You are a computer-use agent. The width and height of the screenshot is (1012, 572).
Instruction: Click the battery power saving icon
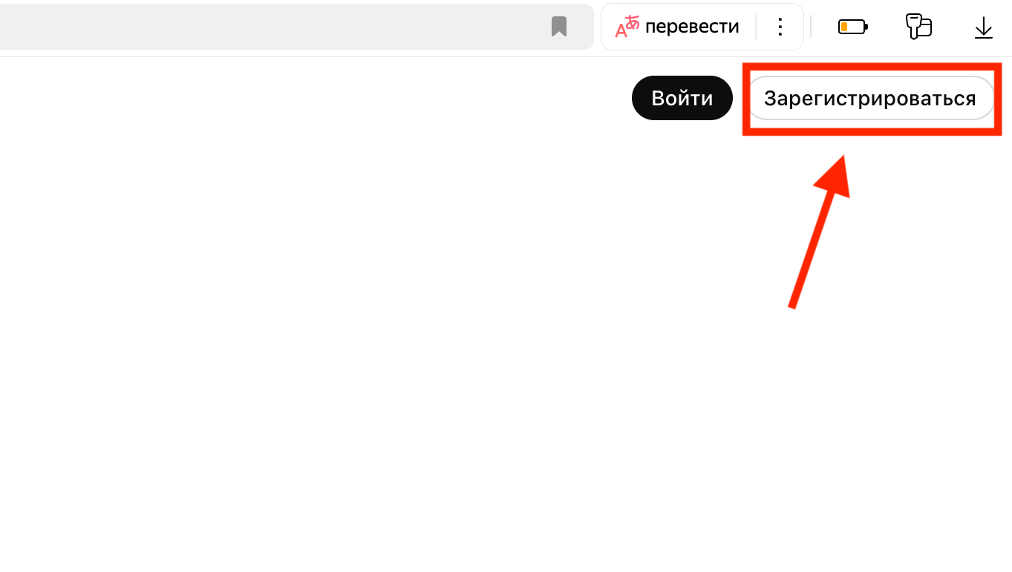coord(852,27)
